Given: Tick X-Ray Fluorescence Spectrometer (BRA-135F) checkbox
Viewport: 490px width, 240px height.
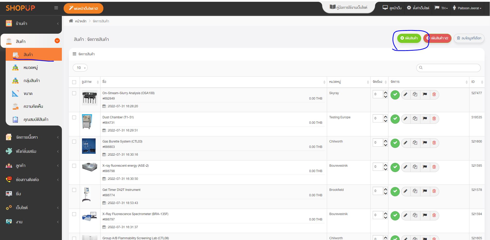Looking at the screenshot, I should coord(74,214).
